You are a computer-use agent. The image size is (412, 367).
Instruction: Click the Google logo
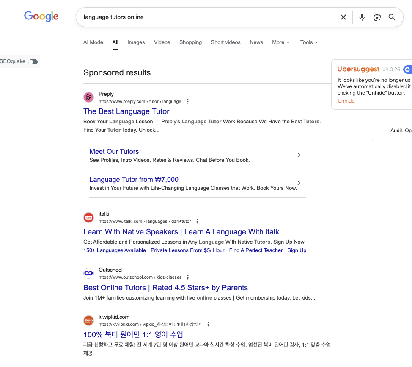point(41,17)
